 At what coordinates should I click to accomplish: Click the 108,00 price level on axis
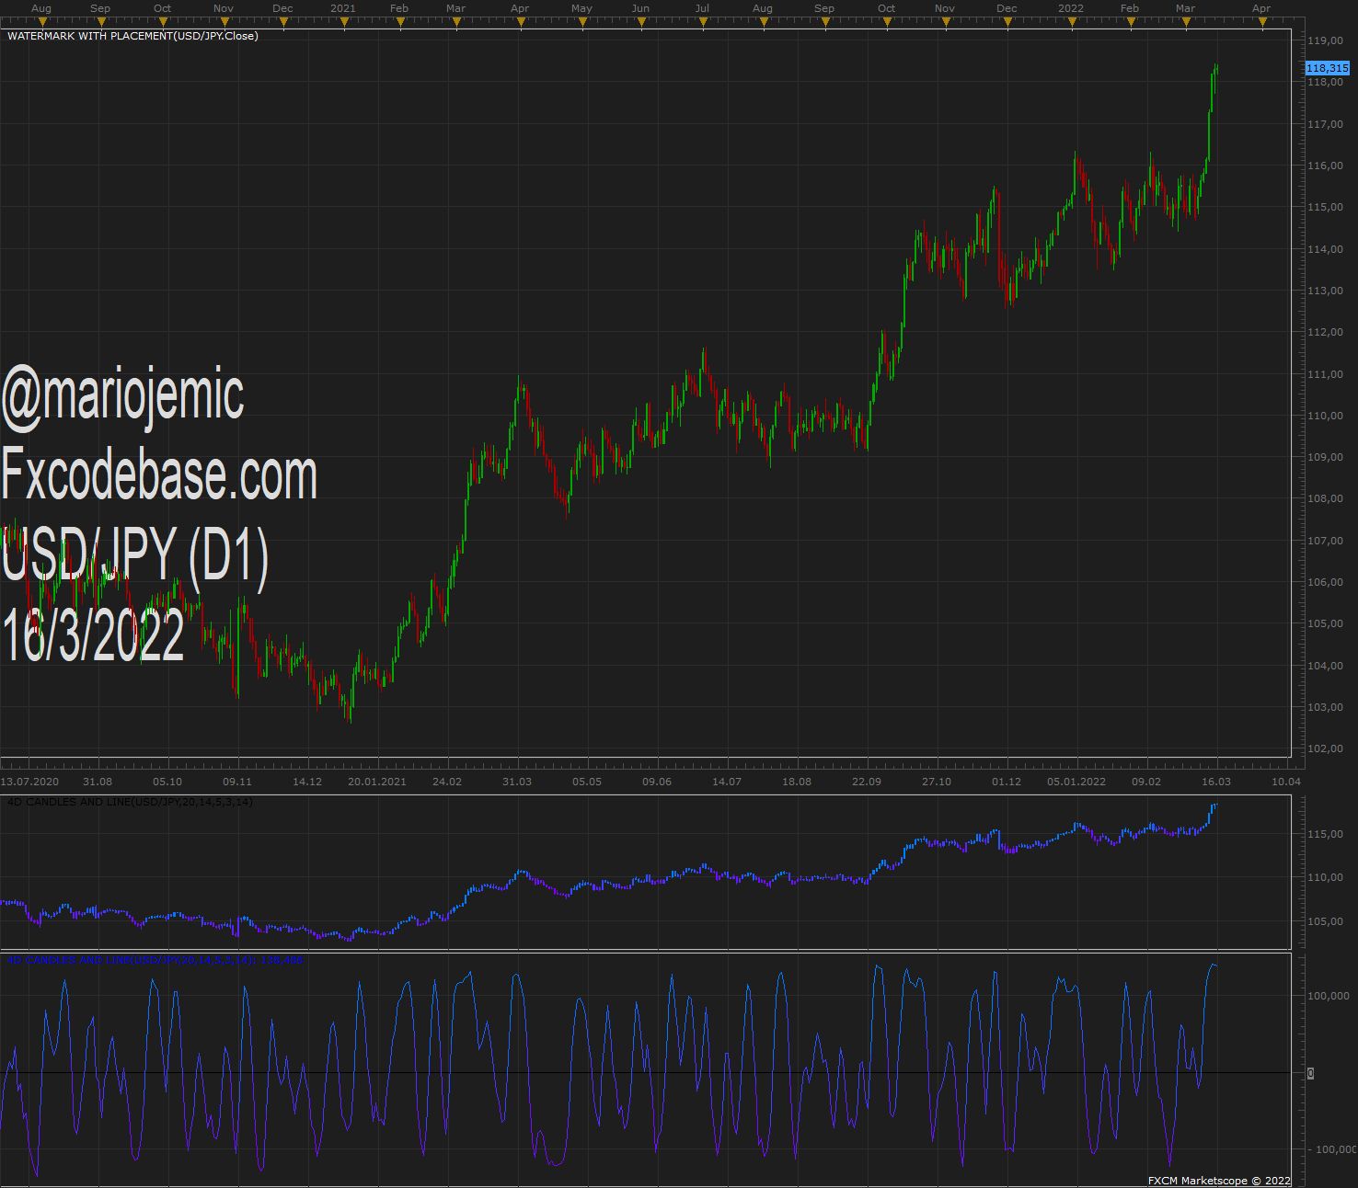pyautogui.click(x=1326, y=498)
